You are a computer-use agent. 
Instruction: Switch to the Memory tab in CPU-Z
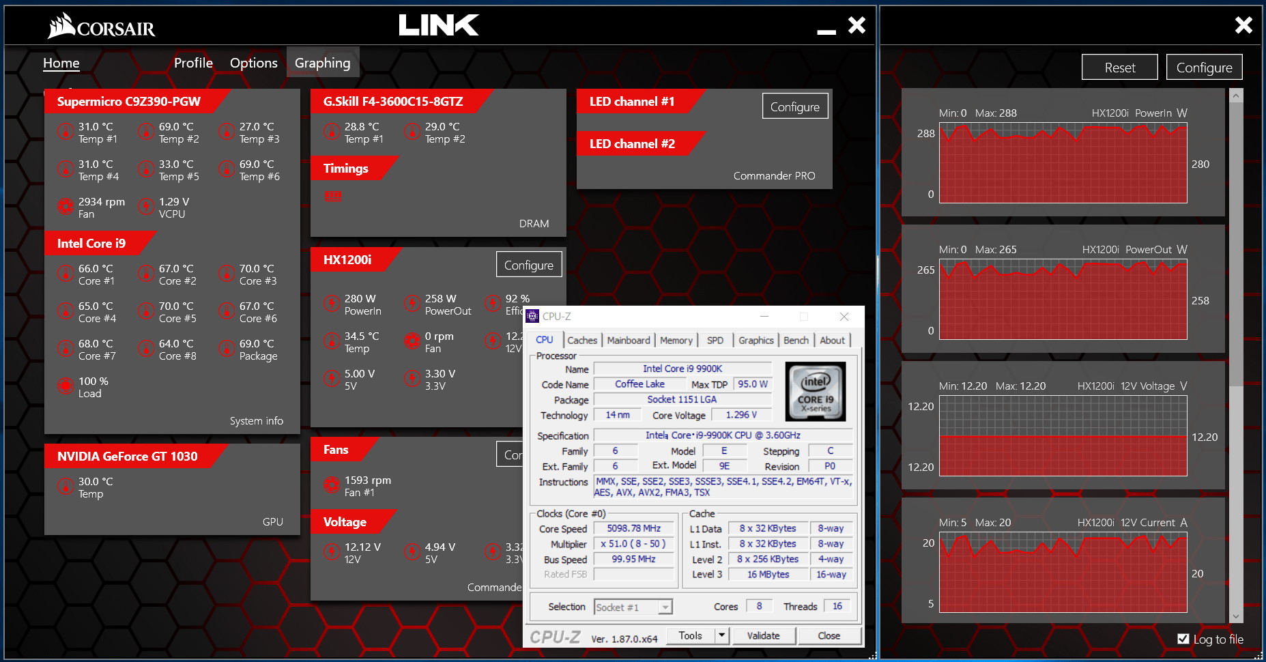676,340
